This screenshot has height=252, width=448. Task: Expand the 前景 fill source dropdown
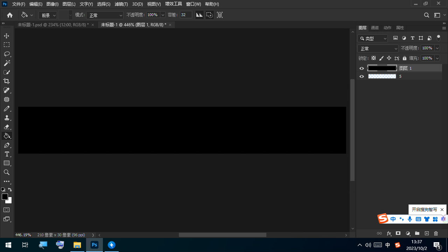tap(48, 15)
